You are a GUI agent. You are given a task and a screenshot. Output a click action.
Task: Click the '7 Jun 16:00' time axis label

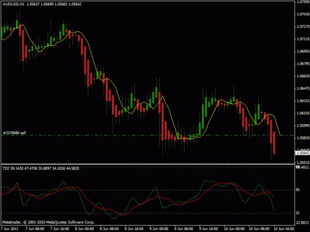(60, 229)
